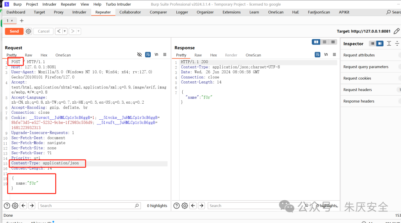401x223 pixels.
Task: Open response message editor menu
Action: click(x=334, y=55)
